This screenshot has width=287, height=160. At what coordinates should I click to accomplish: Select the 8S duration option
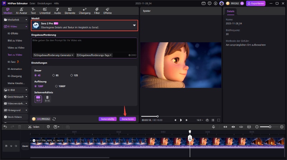(55, 76)
